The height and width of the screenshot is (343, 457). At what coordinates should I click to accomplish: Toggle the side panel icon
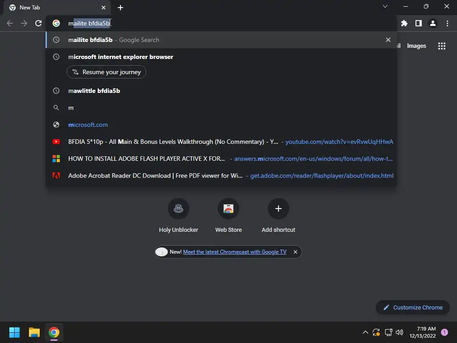pyautogui.click(x=419, y=23)
